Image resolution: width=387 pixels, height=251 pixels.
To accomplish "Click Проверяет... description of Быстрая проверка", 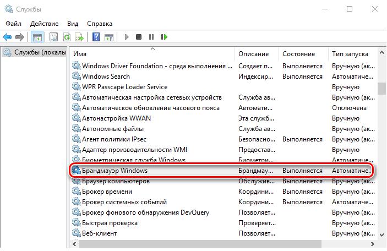I will 257,222.
